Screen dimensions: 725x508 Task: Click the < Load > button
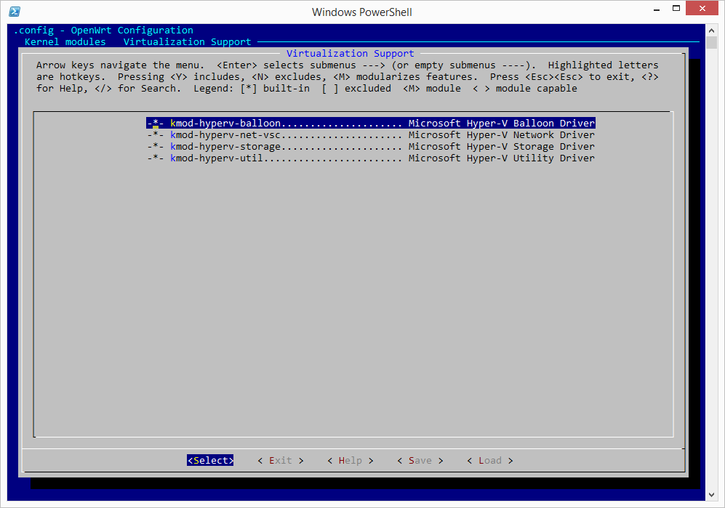[490, 460]
